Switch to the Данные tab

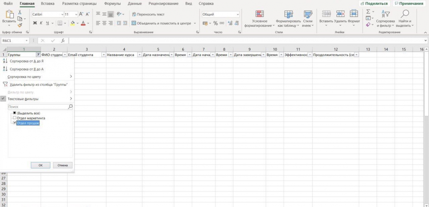(134, 3)
